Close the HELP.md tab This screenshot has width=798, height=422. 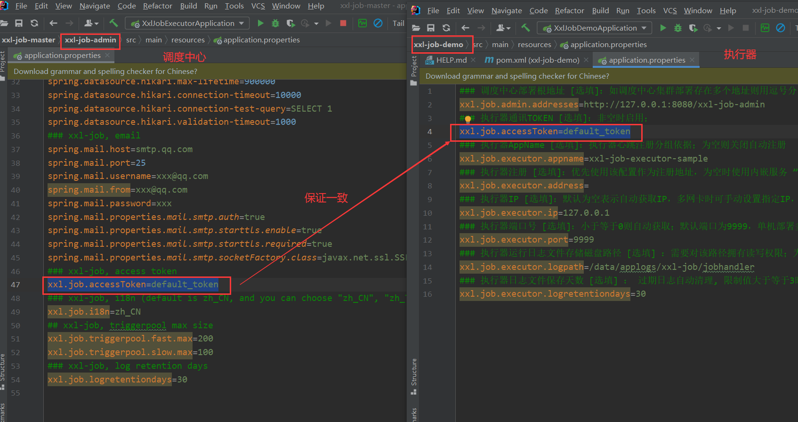tap(473, 60)
